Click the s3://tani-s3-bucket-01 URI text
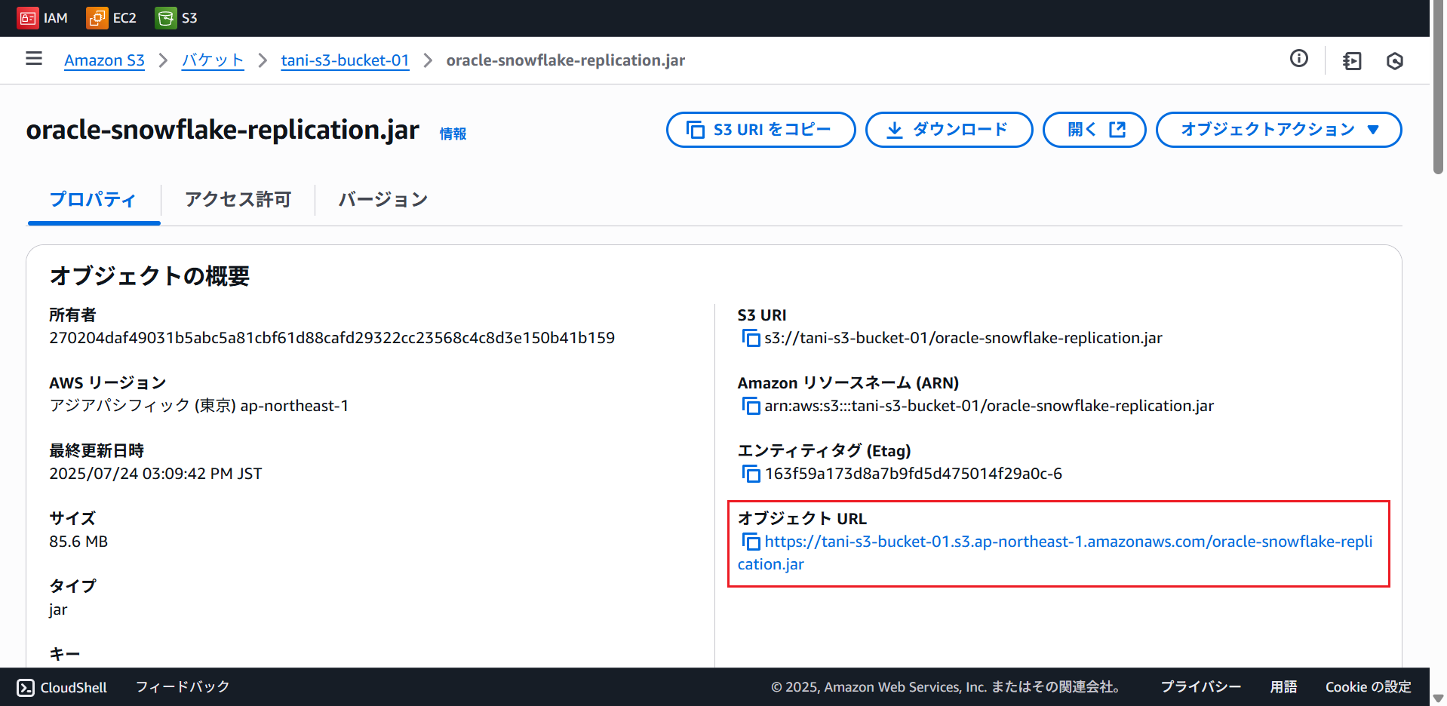Screen dimensions: 1447x706 pos(963,338)
